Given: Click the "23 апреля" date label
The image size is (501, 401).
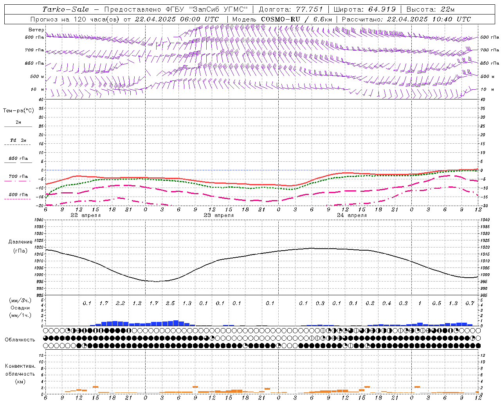Looking at the screenshot, I should 218,215.
